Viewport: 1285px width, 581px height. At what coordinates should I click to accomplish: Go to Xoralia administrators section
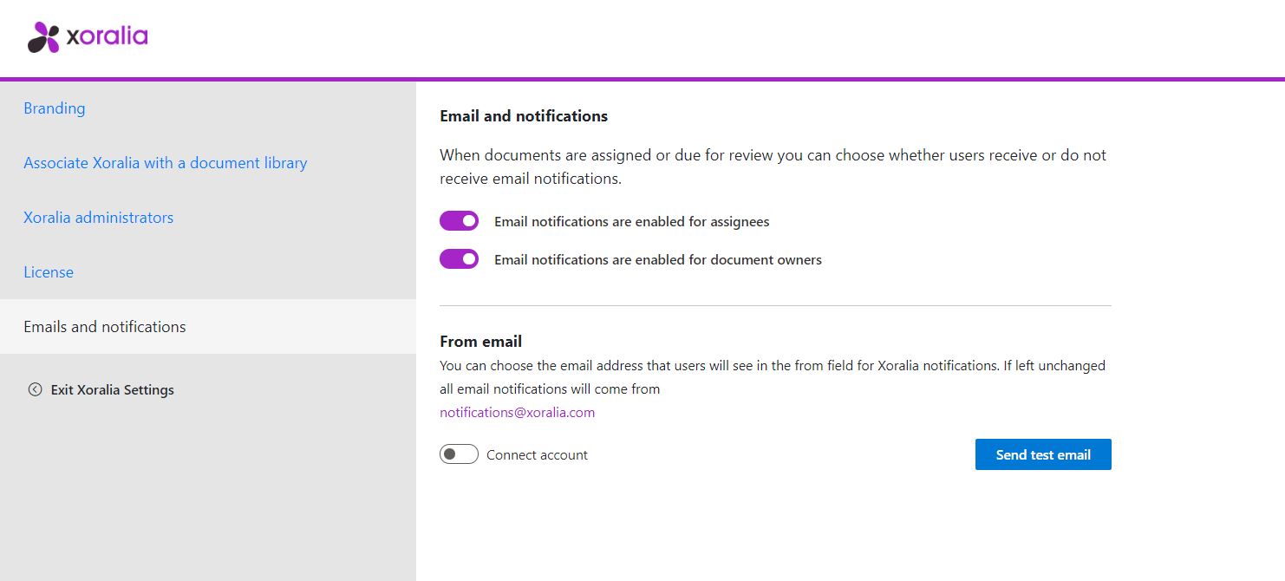pos(99,218)
